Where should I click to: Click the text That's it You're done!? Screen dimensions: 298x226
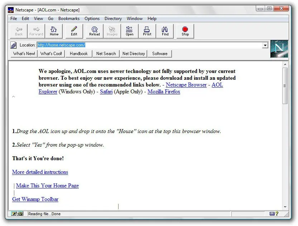pos(38,158)
